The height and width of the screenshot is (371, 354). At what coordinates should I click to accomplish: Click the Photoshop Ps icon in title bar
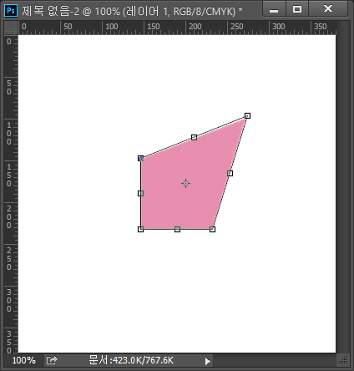click(x=11, y=11)
